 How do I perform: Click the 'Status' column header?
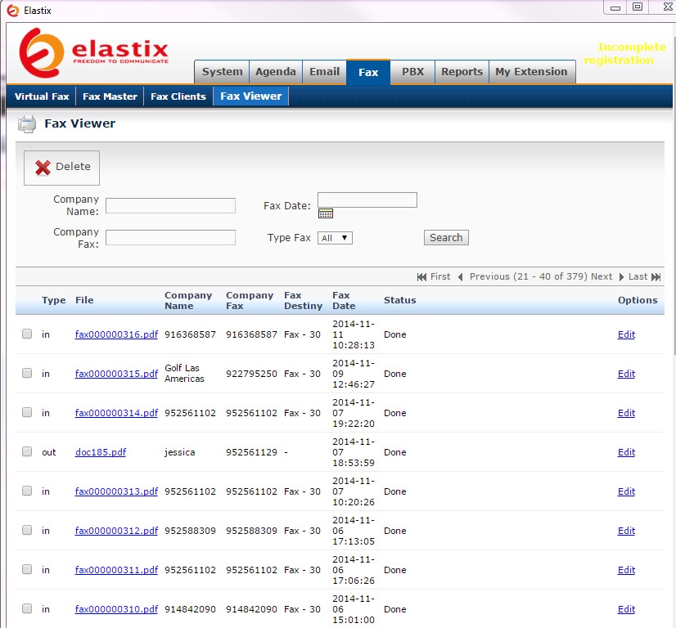pyautogui.click(x=400, y=300)
